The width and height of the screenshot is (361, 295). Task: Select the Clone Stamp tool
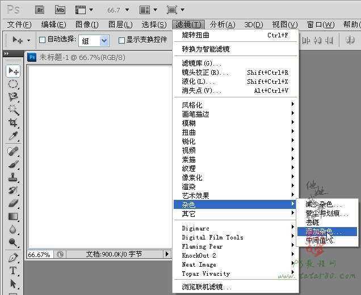click(13, 177)
